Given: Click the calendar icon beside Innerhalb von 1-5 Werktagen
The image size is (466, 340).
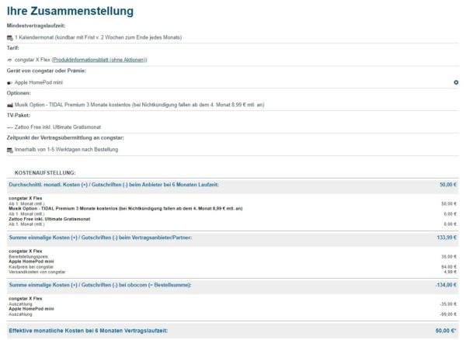Looking at the screenshot, I should coord(9,149).
